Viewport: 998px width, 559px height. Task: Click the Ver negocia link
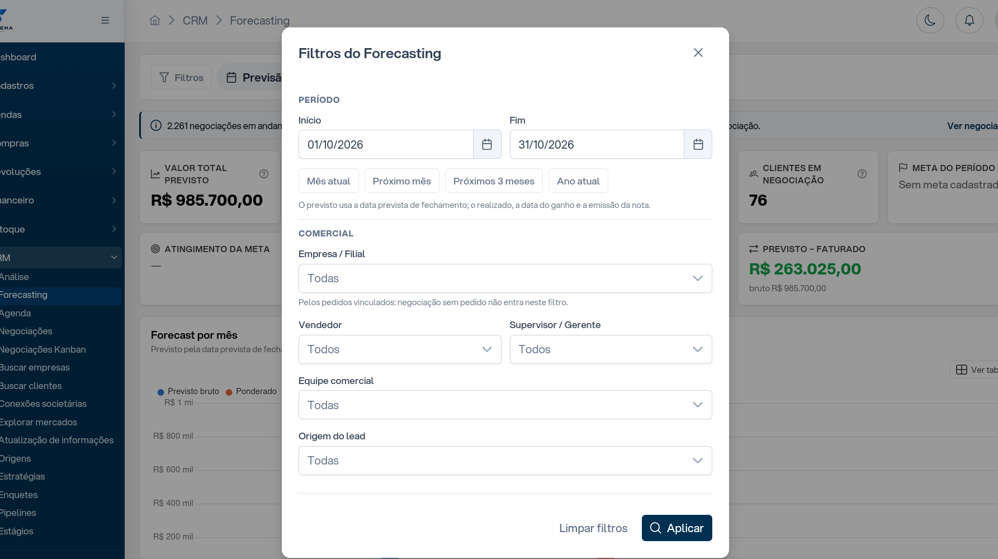click(972, 126)
